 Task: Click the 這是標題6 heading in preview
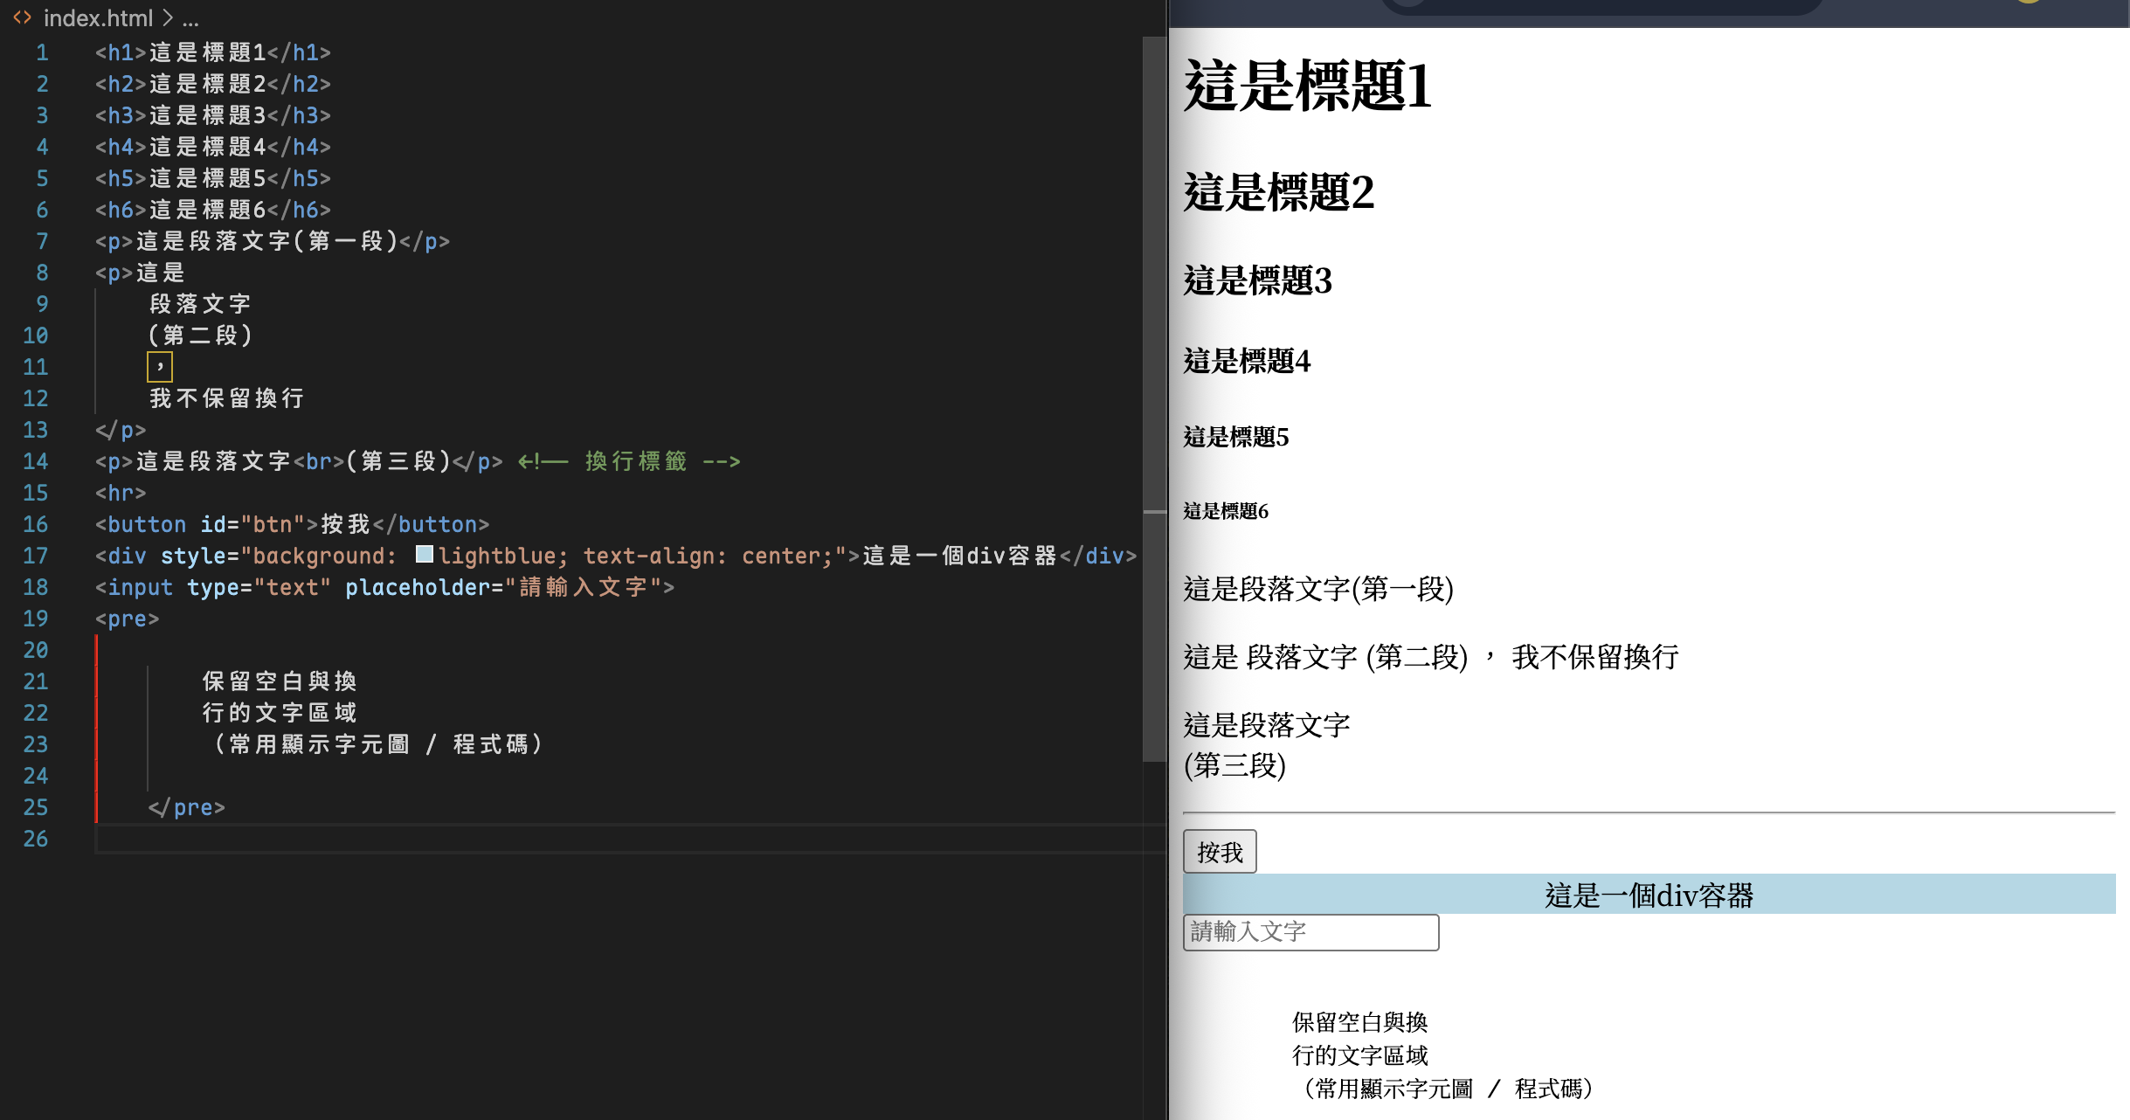1226,511
